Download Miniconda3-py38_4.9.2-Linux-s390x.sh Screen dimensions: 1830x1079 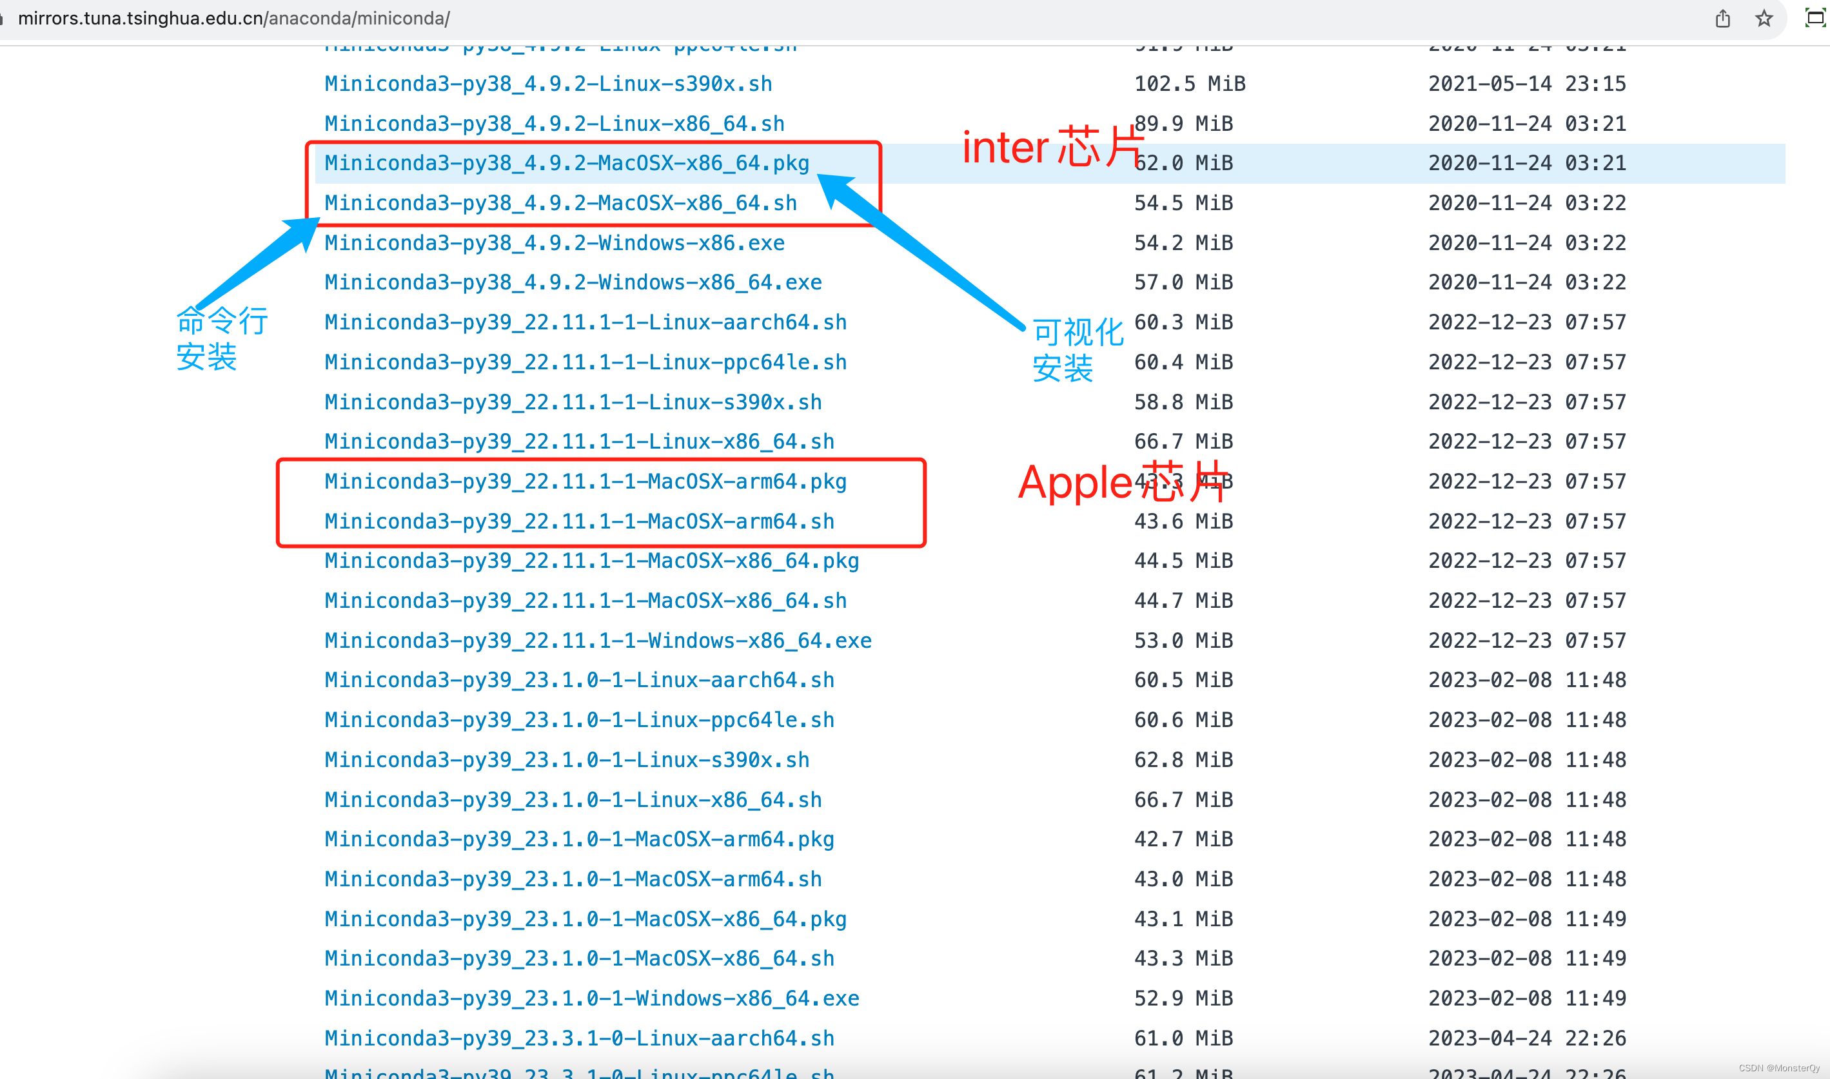pos(548,84)
